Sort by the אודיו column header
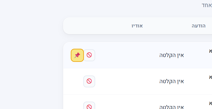This screenshot has height=109, width=212. 137,26
